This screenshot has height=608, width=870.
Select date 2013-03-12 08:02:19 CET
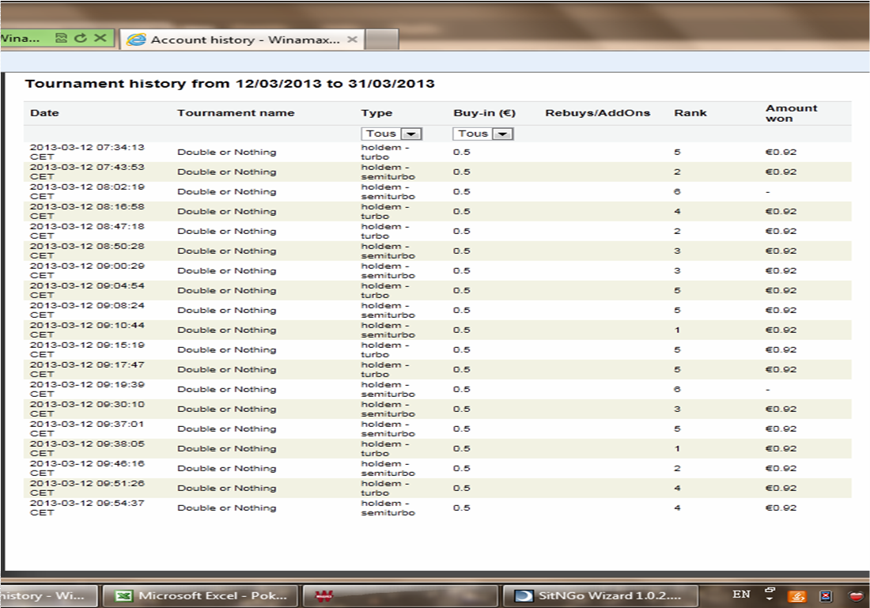tap(87, 191)
